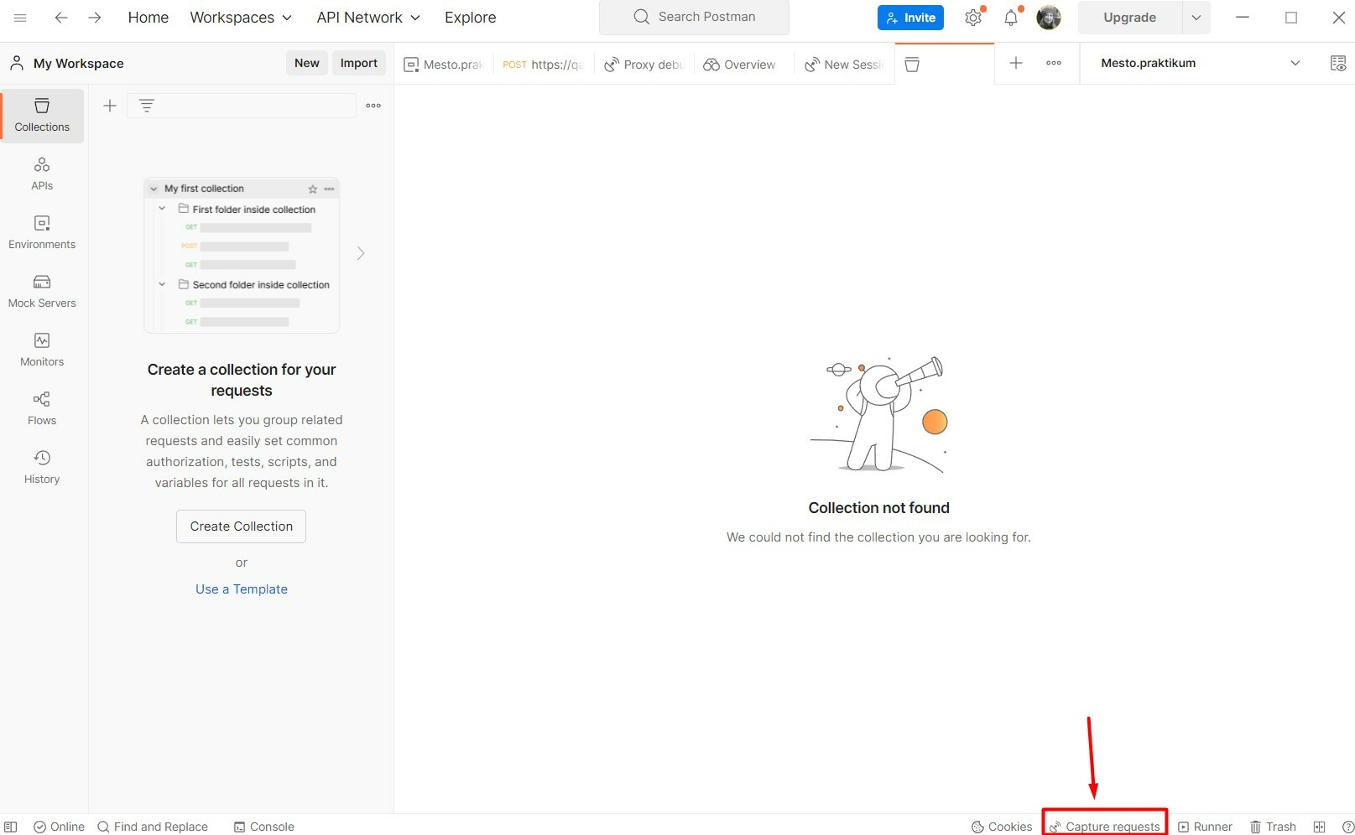The image size is (1355, 835).
Task: Open Find and Replace
Action: click(x=153, y=827)
